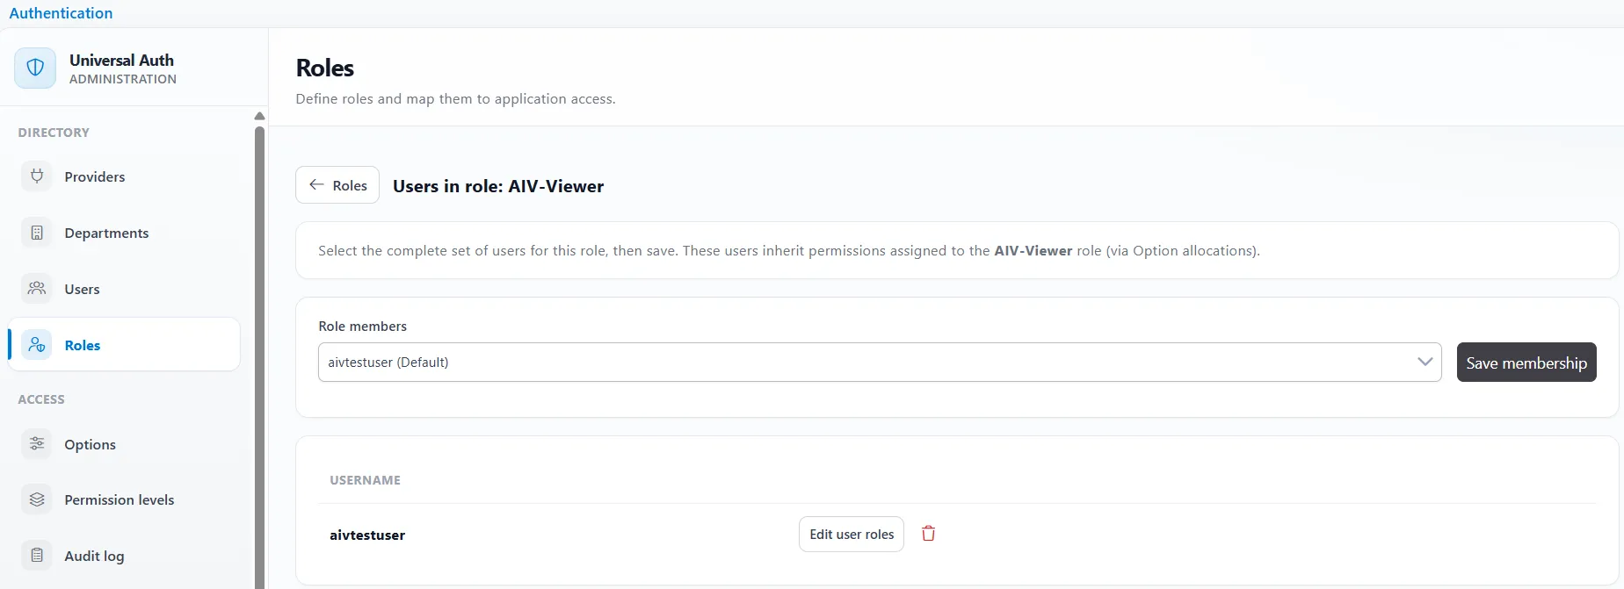Screen dimensions: 1624x589
Task: Click the ADMINISTRATION subtitle text
Action: [123, 79]
